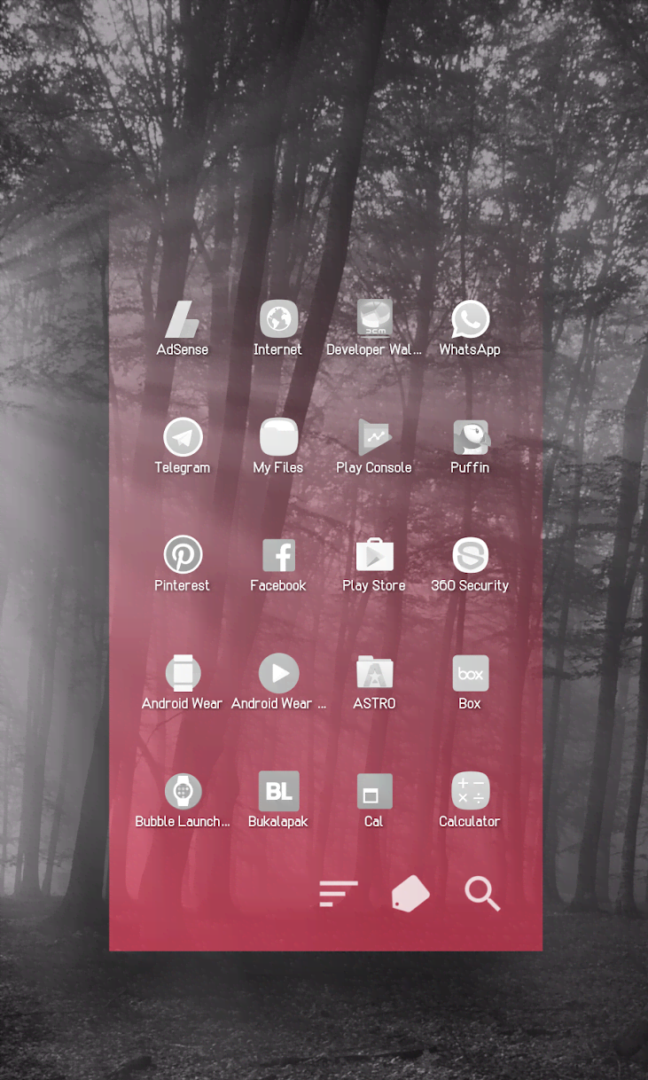Tap the 'ASTRO' text label
The image size is (648, 1080).
374,703
